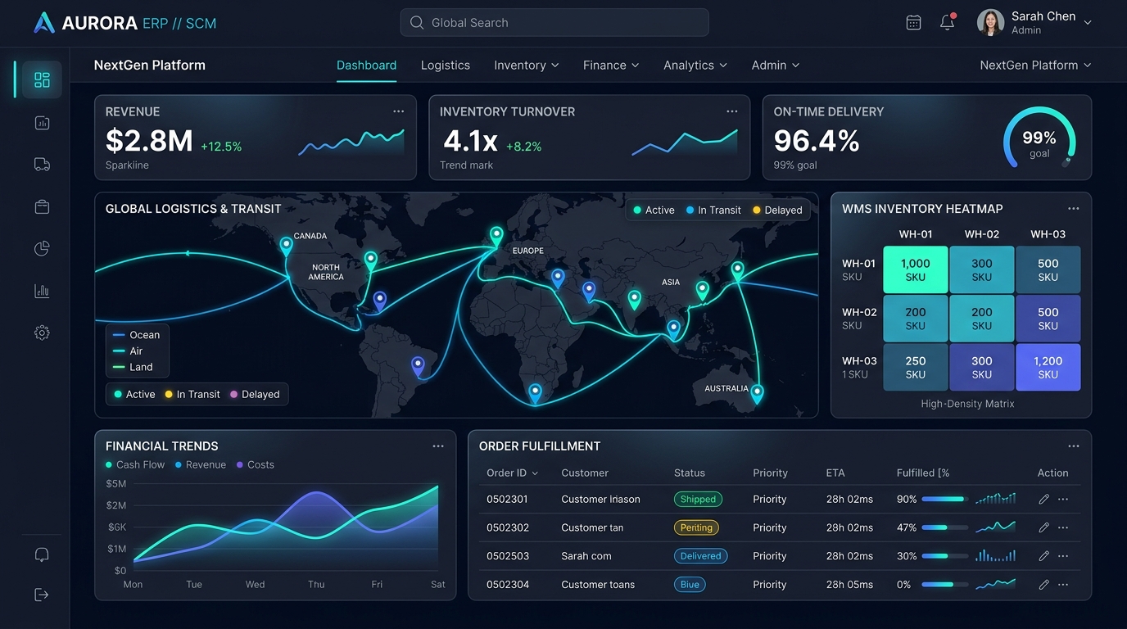Open WMS Inventory Heatmap options menu

point(1073,209)
